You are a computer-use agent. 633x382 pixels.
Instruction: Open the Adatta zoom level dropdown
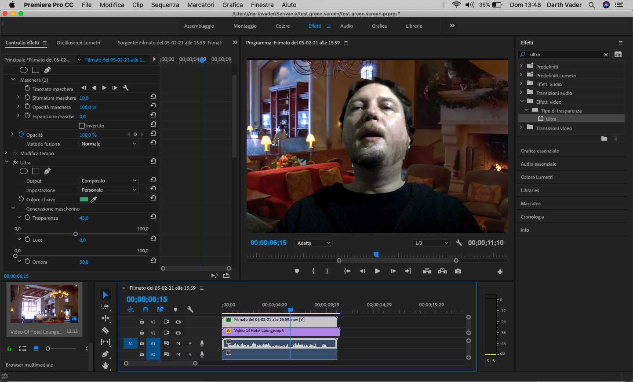point(314,243)
